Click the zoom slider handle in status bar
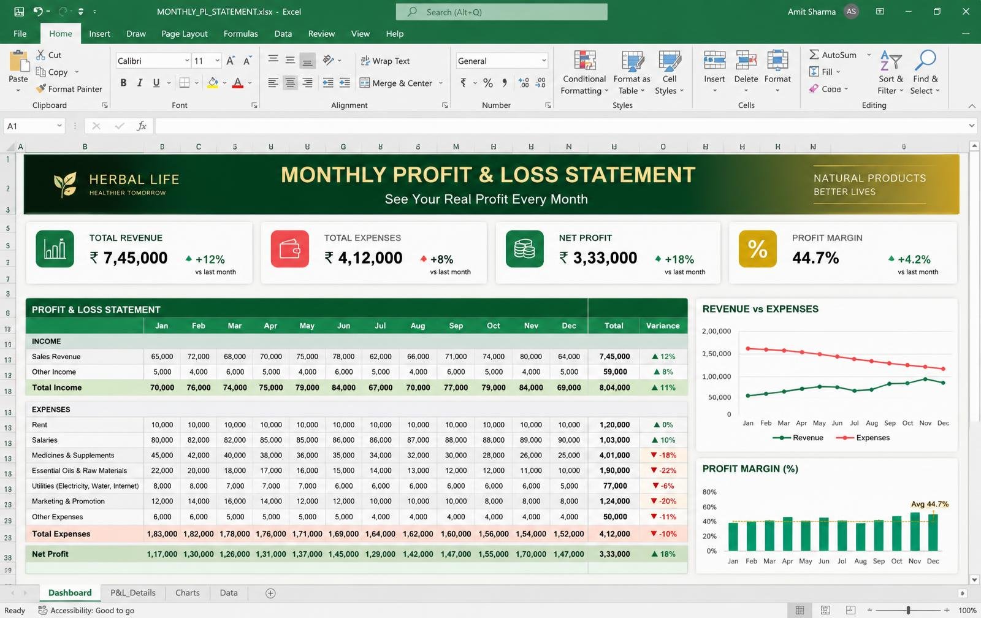The height and width of the screenshot is (618, 981). 908,610
